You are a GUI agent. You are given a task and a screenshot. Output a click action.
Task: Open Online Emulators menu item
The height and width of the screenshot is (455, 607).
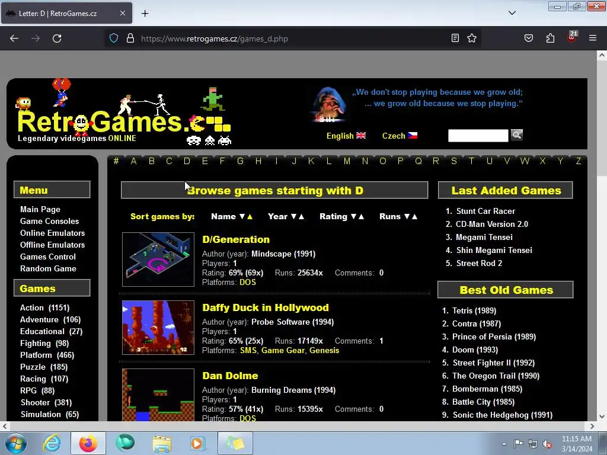coord(52,233)
